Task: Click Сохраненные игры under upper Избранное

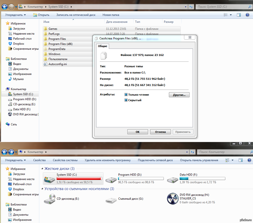Action: [x=26, y=49]
